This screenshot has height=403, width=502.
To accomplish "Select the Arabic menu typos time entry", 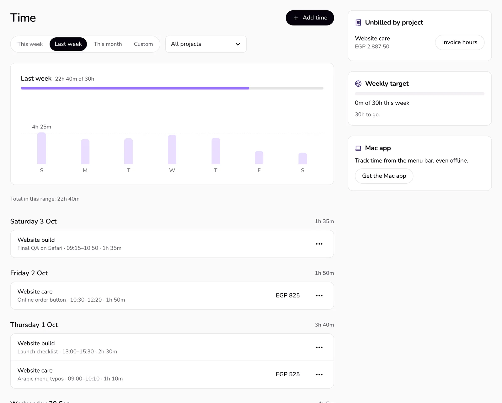I will [172, 374].
